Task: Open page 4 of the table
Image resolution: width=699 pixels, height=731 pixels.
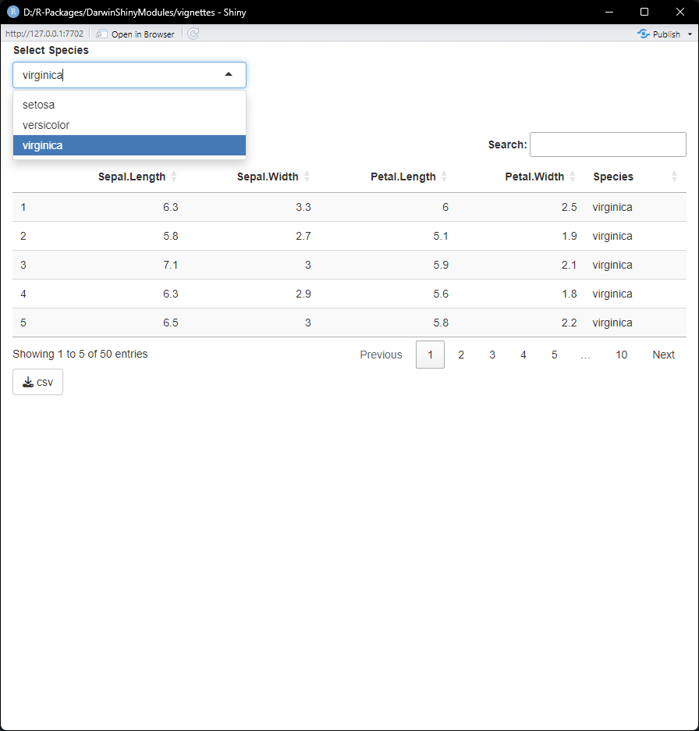Action: click(523, 355)
